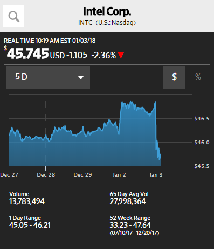The height and width of the screenshot is (249, 214).
Task: Open the search magnifier icon
Action: (13, 16)
